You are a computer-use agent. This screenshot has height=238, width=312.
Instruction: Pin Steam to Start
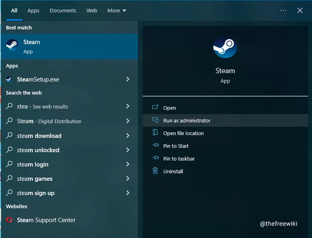(225, 146)
